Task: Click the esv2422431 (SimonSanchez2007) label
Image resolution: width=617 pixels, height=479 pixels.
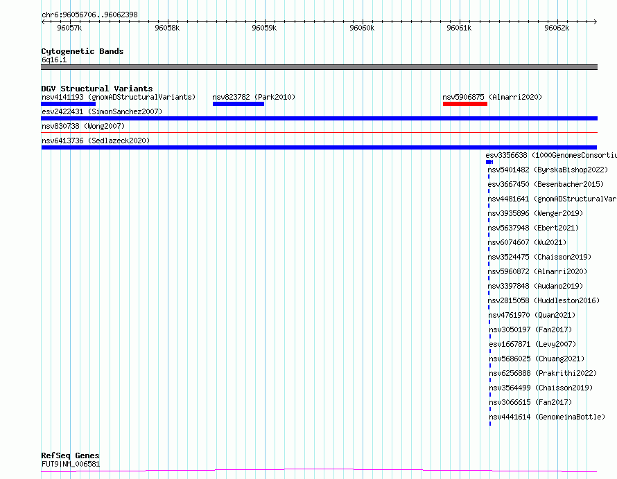Action: (x=102, y=111)
